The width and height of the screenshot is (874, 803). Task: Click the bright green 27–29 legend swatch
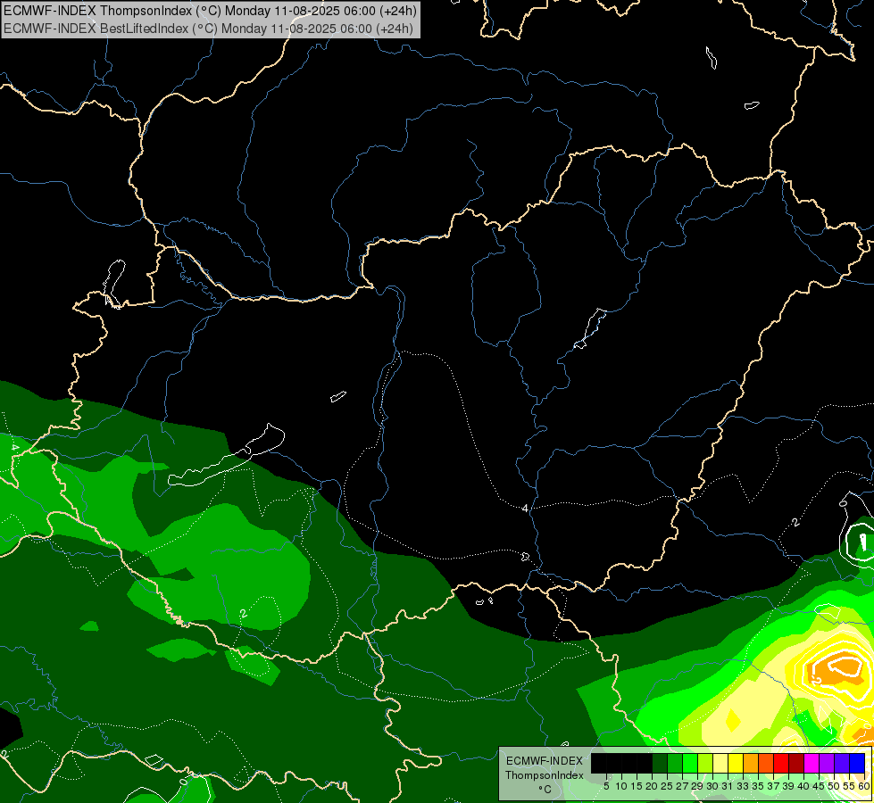pyautogui.click(x=690, y=763)
